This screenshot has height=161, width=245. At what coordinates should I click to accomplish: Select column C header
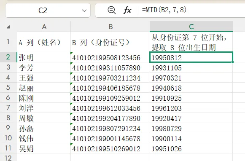pyautogui.click(x=191, y=27)
